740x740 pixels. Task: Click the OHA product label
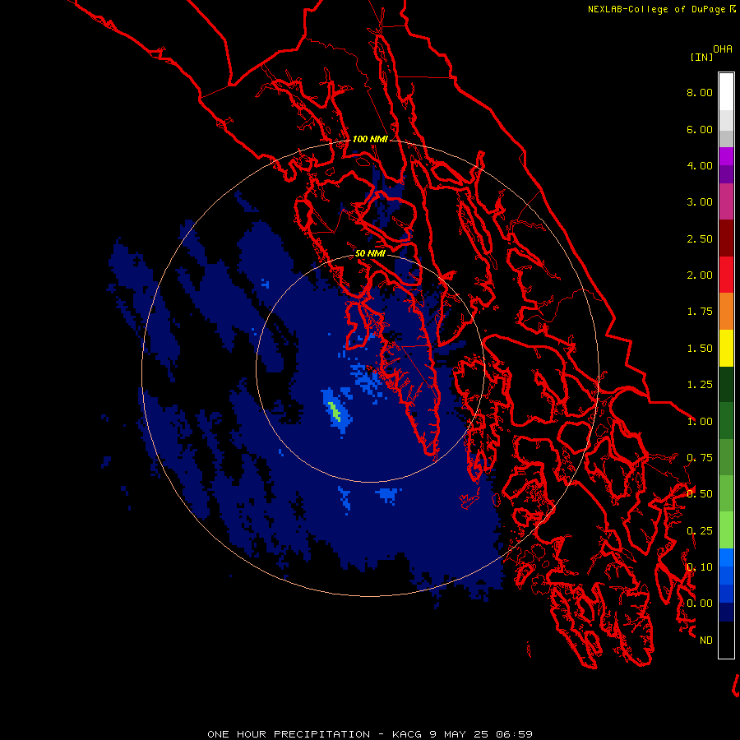723,49
